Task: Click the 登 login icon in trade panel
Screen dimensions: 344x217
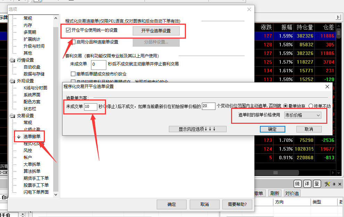Action: click(317, 184)
